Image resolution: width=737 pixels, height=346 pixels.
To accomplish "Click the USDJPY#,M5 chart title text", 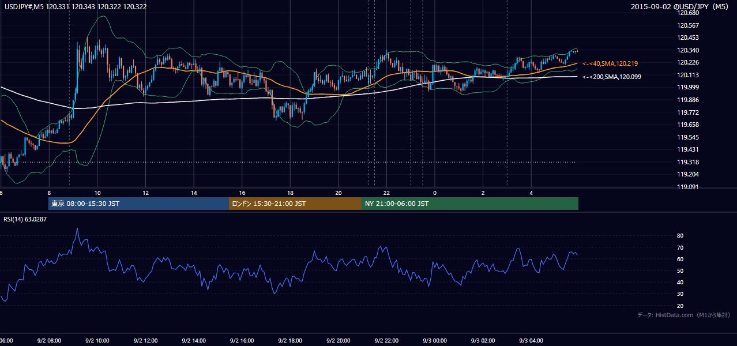I will click(76, 7).
